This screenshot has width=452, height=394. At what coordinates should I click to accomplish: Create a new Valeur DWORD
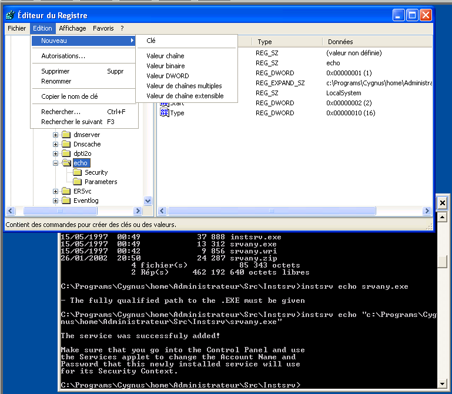(186, 76)
